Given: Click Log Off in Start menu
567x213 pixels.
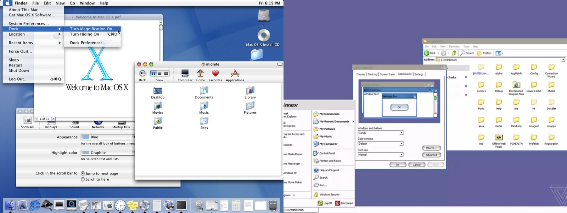Looking at the screenshot, I should pos(325,203).
